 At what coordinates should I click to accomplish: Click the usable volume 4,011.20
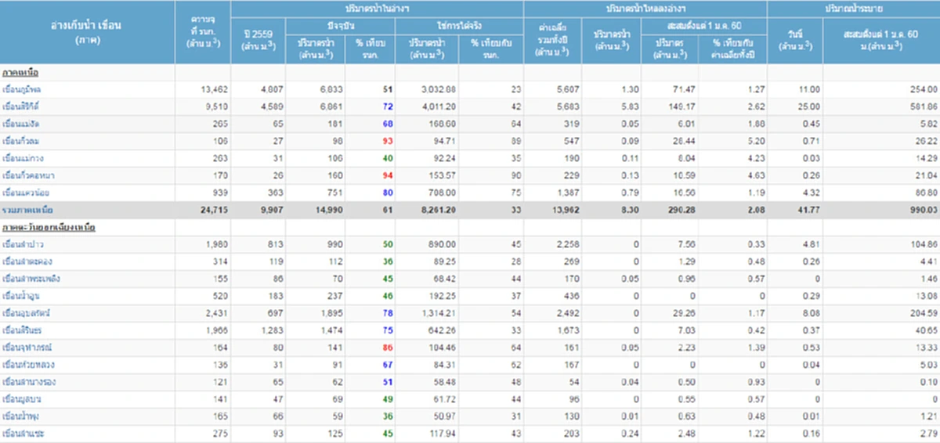tap(439, 106)
